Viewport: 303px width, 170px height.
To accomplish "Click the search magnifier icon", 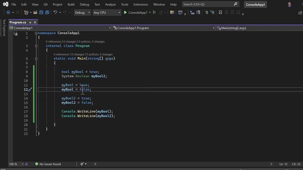I will (x=235, y=4).
